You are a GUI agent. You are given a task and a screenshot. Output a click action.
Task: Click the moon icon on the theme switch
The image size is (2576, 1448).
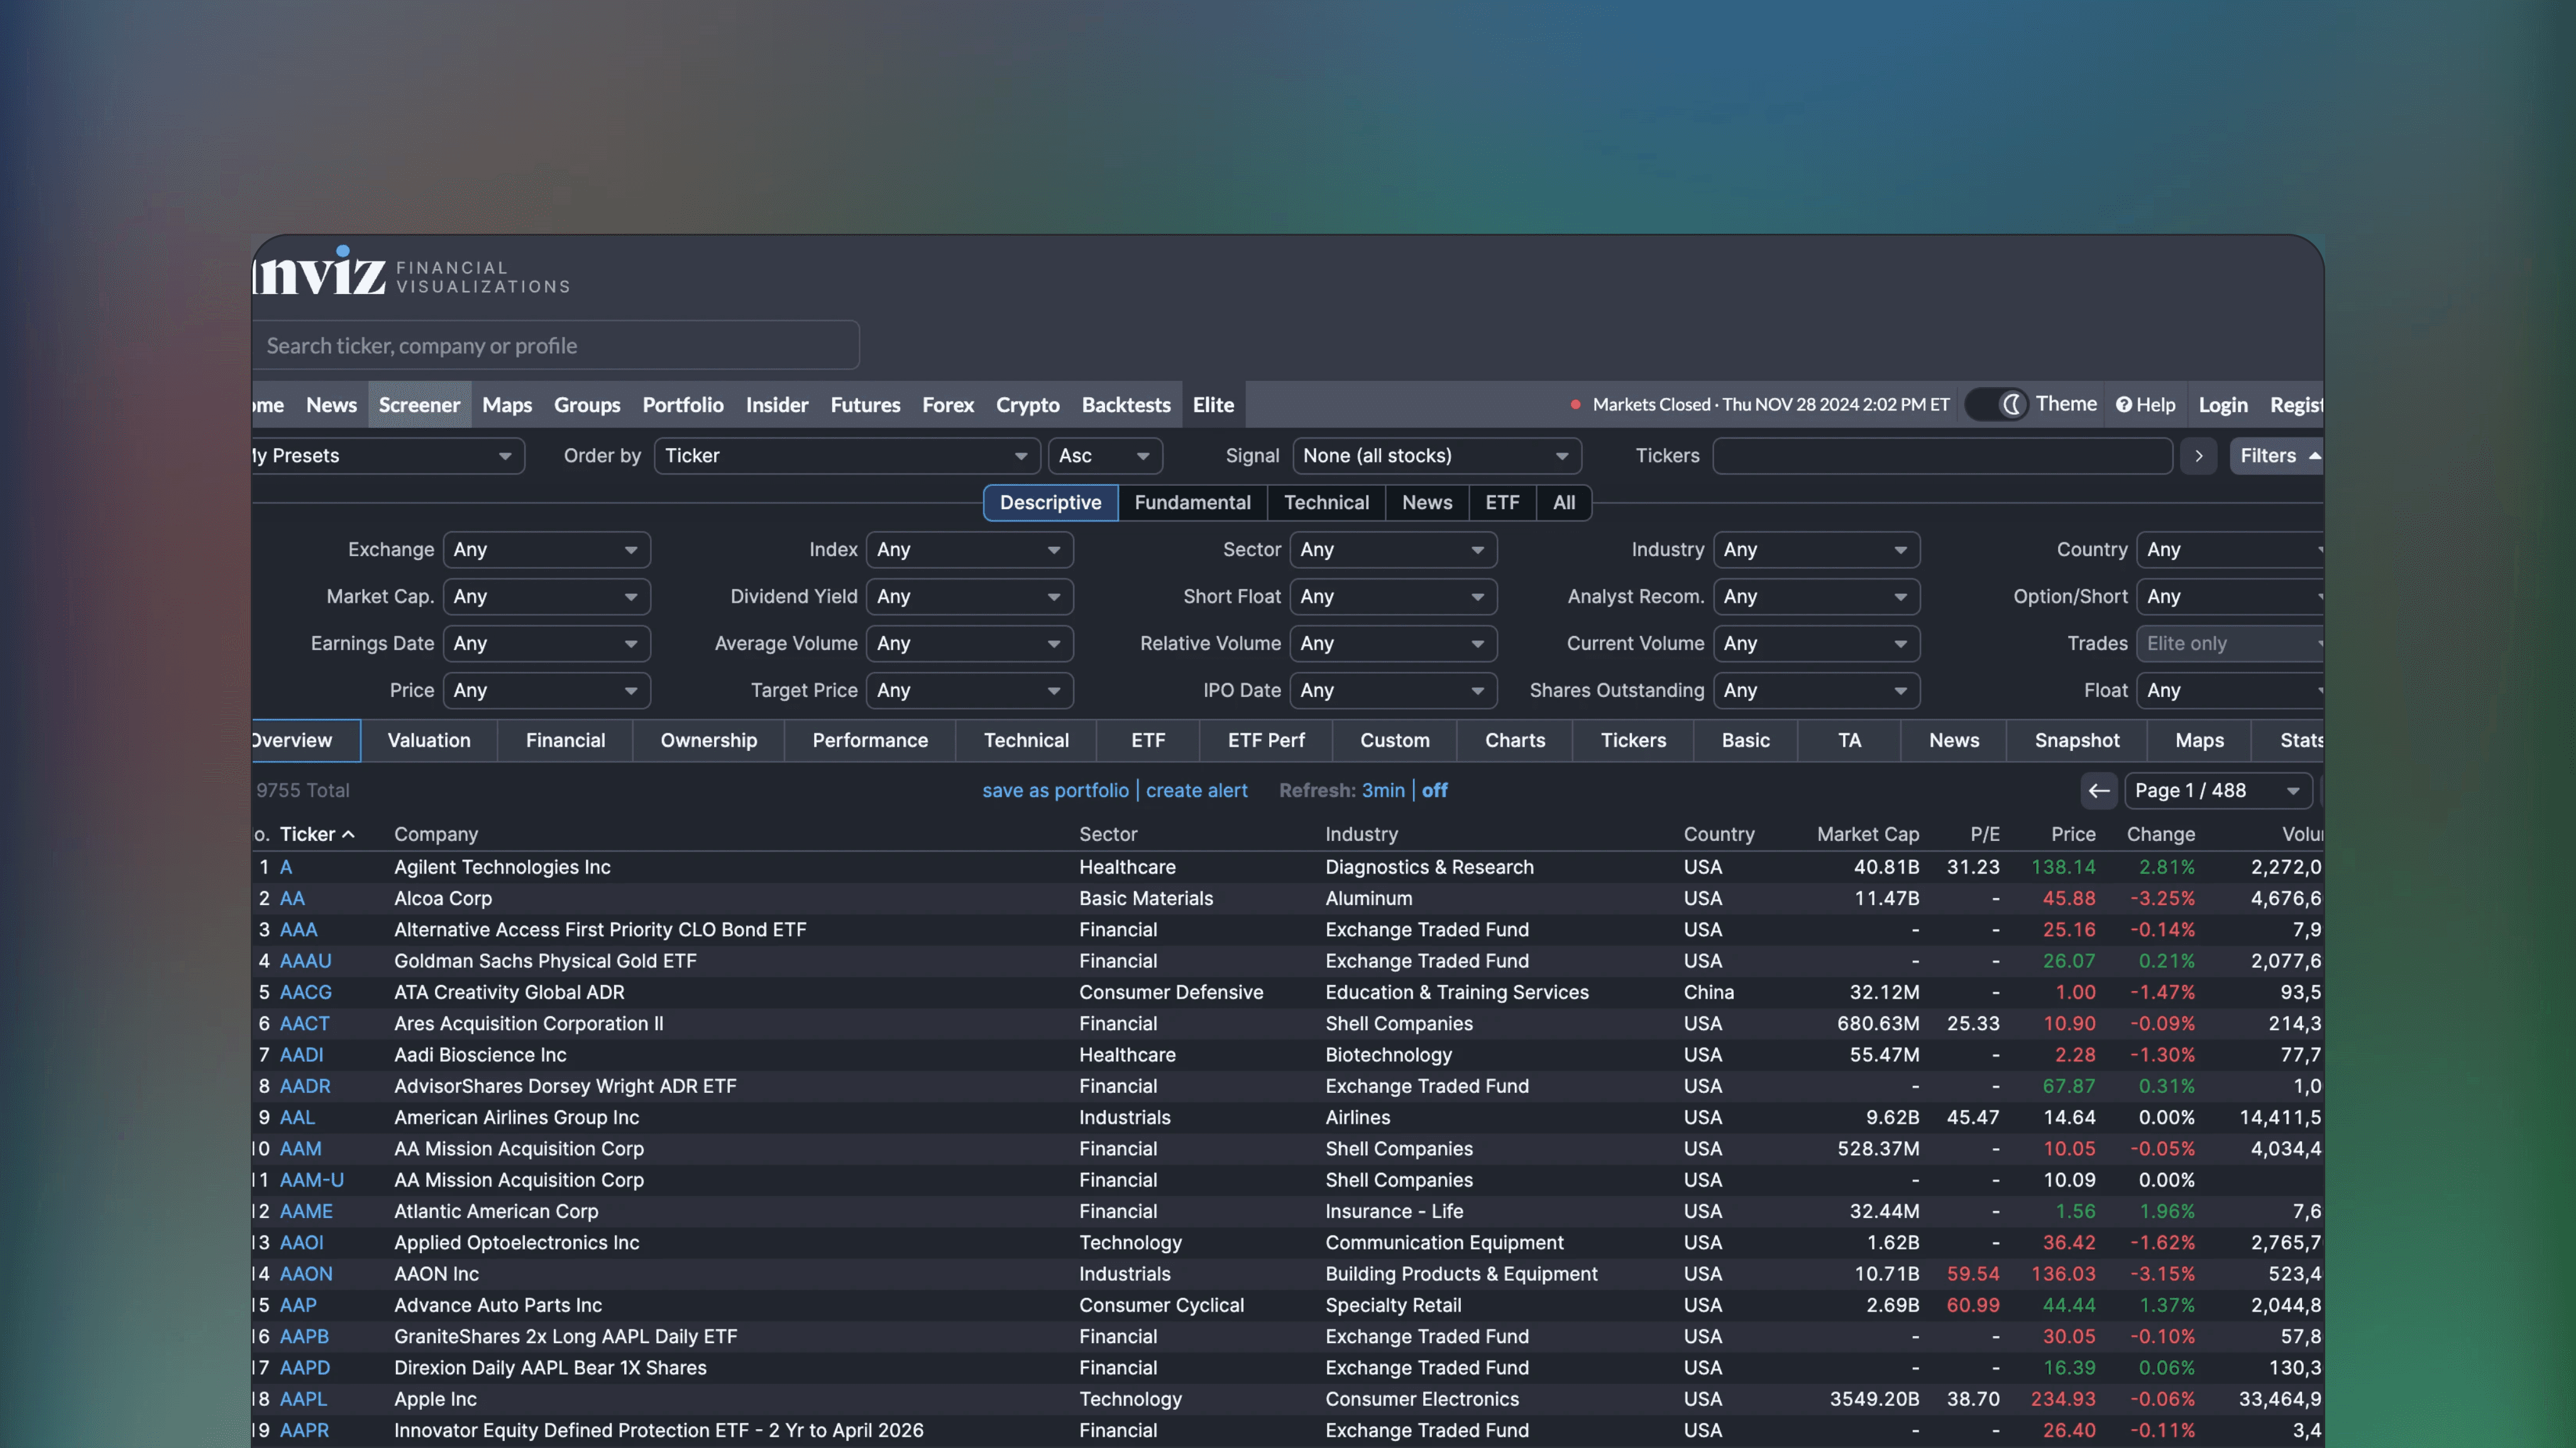point(2011,404)
